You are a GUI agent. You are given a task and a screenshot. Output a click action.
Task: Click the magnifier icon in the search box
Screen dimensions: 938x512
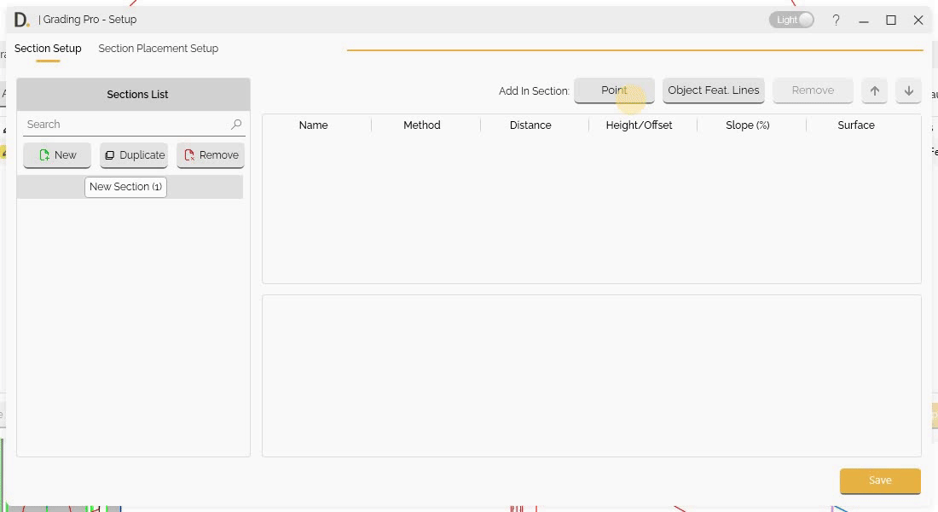point(236,125)
